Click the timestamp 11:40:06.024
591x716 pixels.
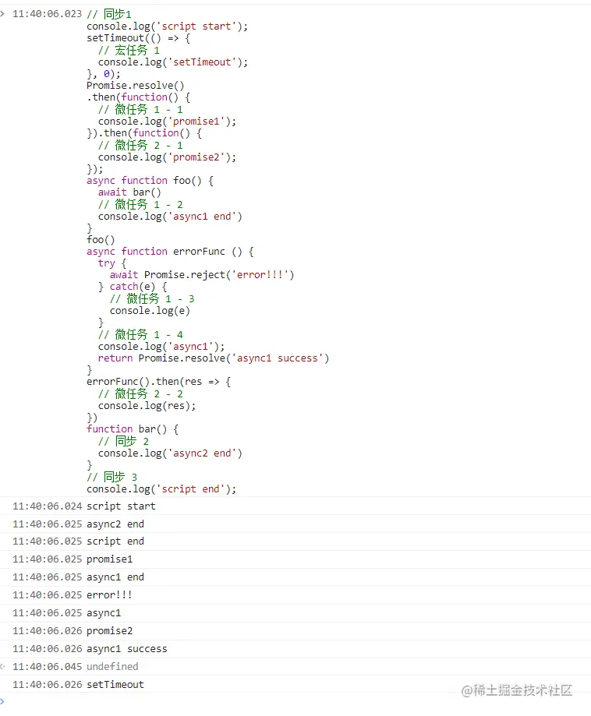pyautogui.click(x=47, y=506)
